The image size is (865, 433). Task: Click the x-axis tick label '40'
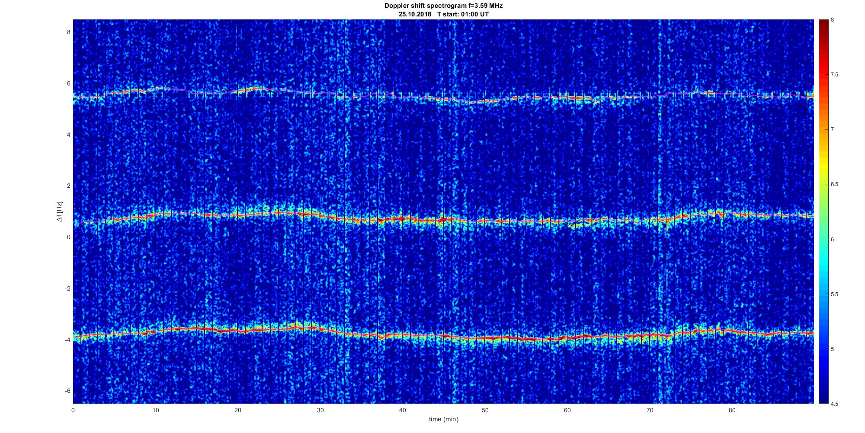(402, 411)
